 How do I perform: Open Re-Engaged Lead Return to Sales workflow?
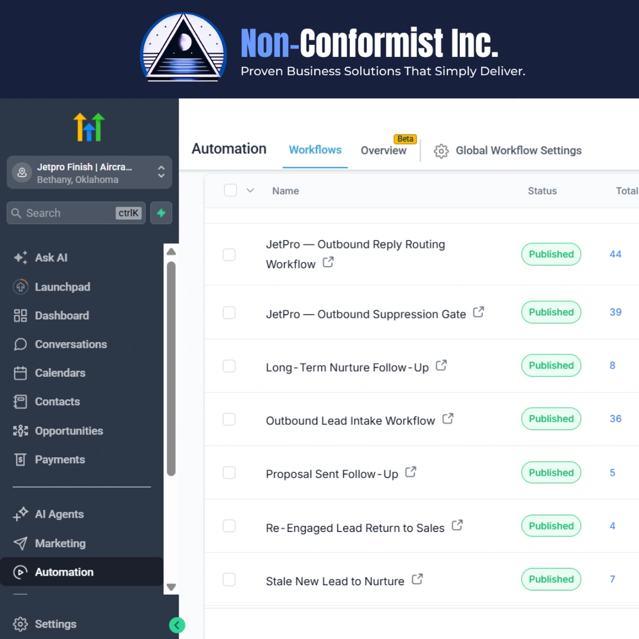click(x=355, y=528)
